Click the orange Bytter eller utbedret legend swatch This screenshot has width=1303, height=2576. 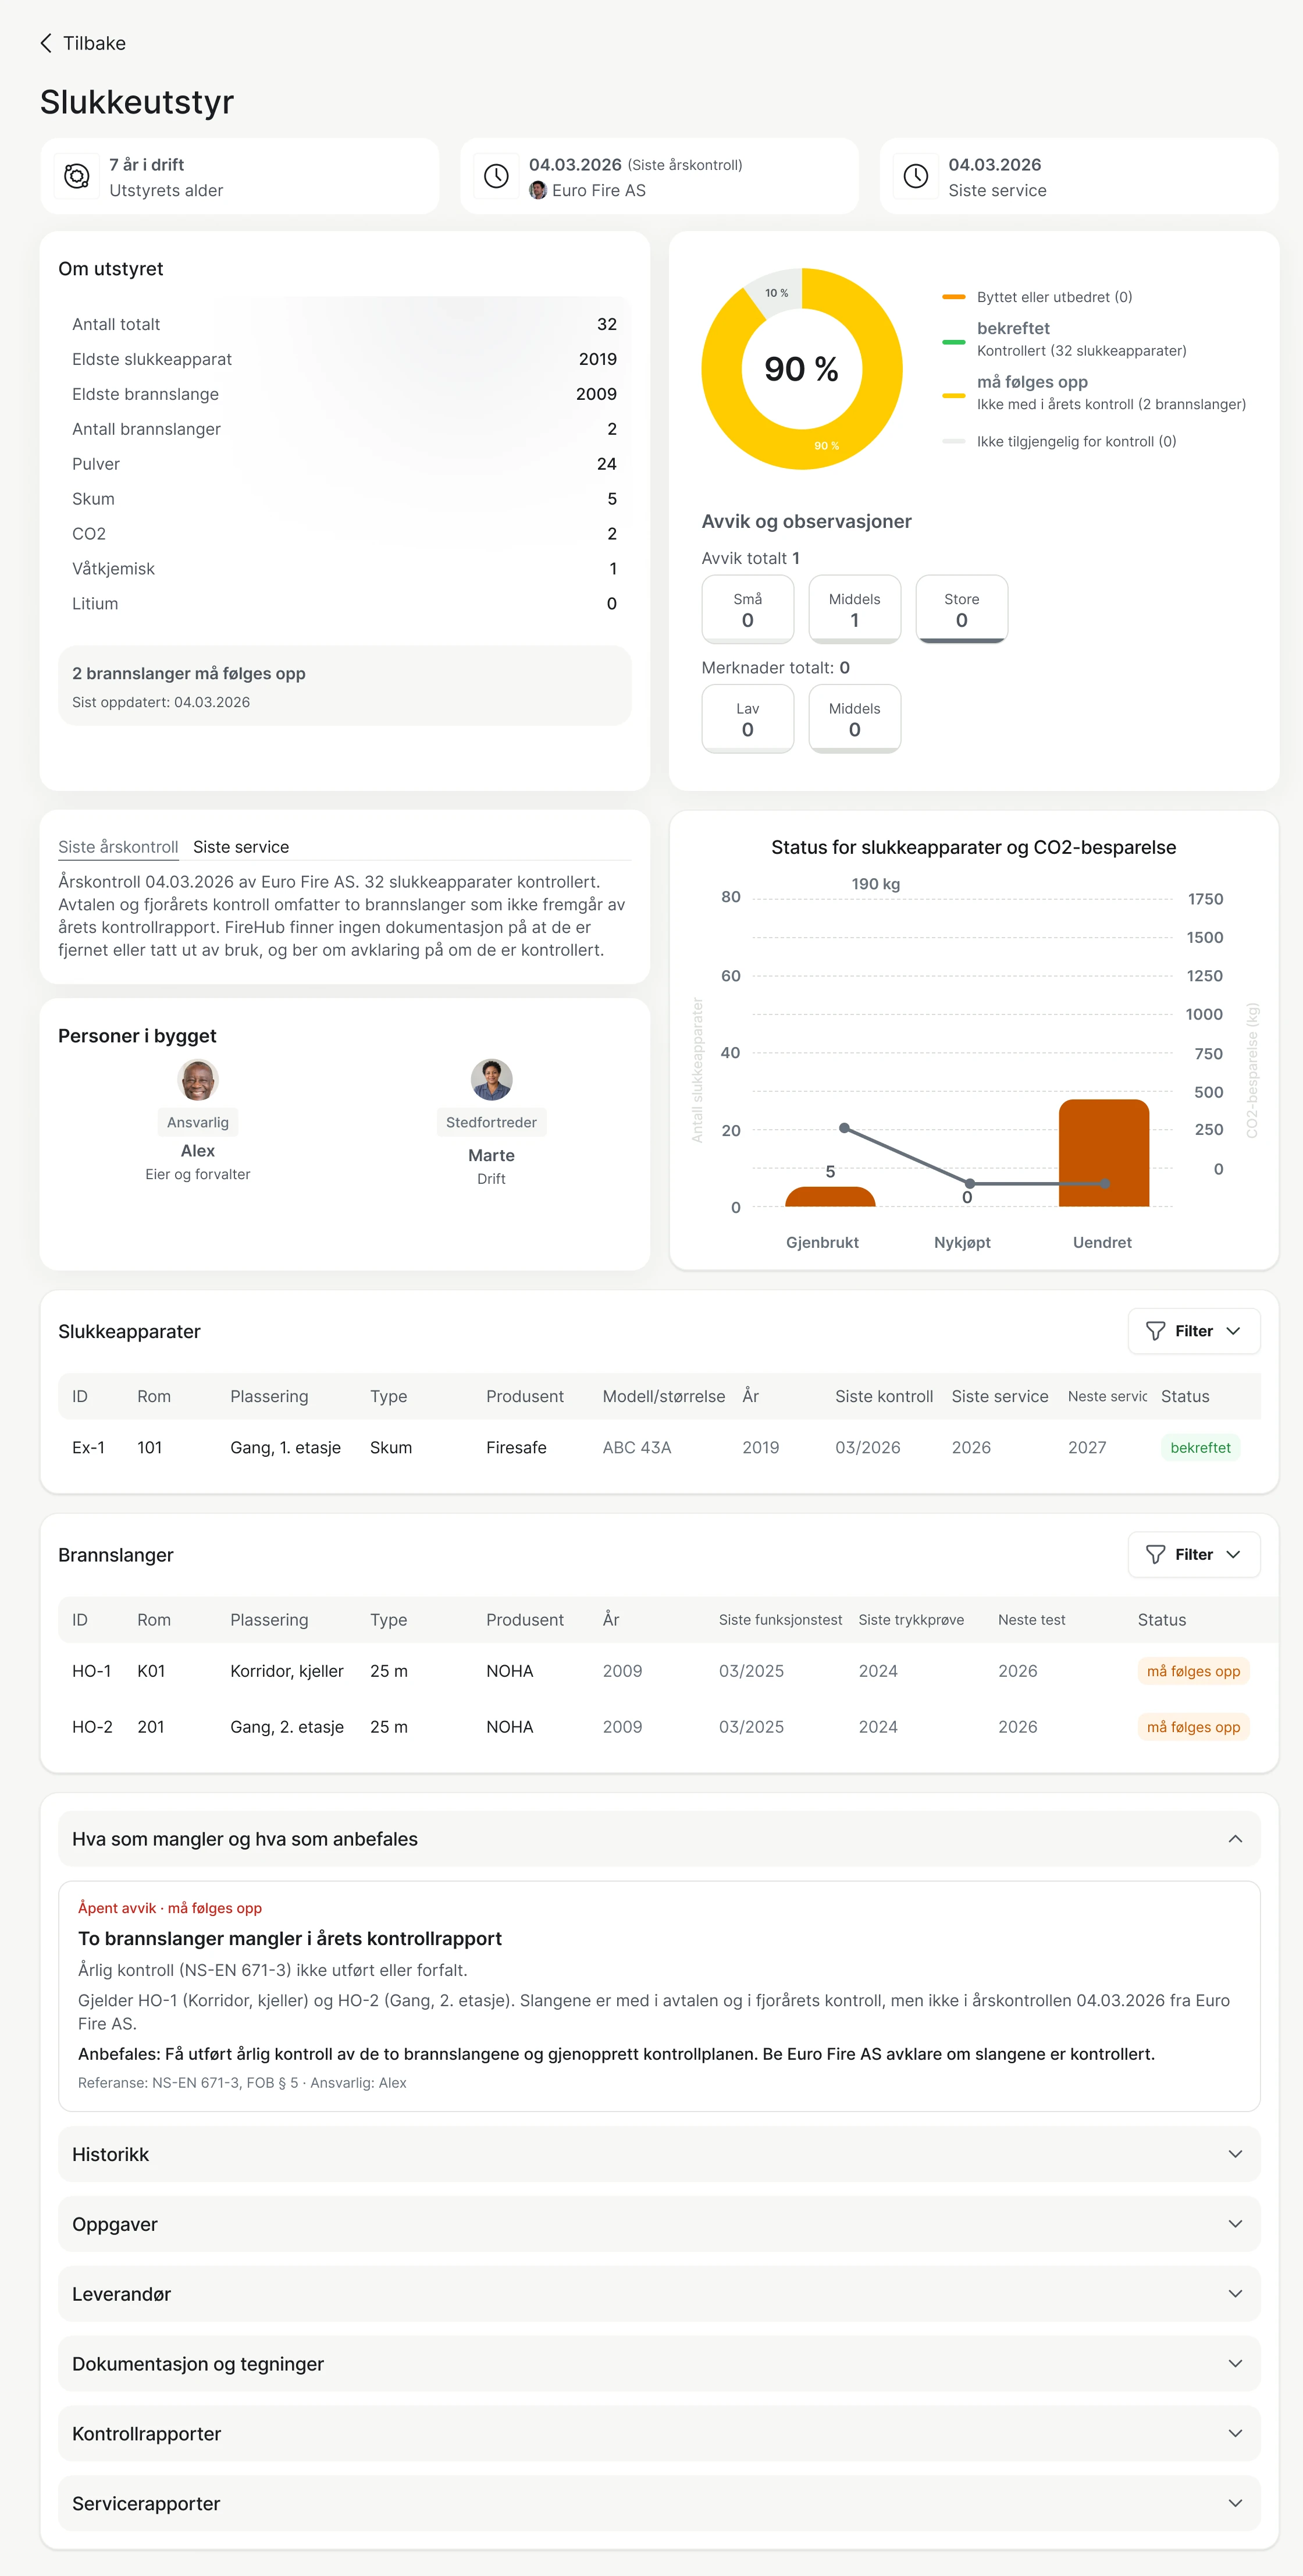(953, 297)
